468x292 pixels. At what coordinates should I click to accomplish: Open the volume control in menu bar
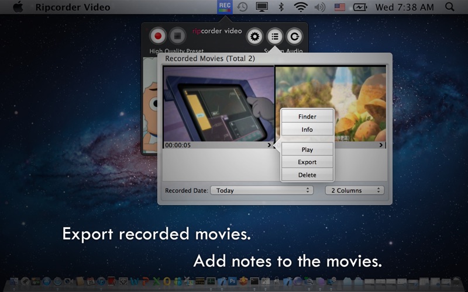click(319, 7)
